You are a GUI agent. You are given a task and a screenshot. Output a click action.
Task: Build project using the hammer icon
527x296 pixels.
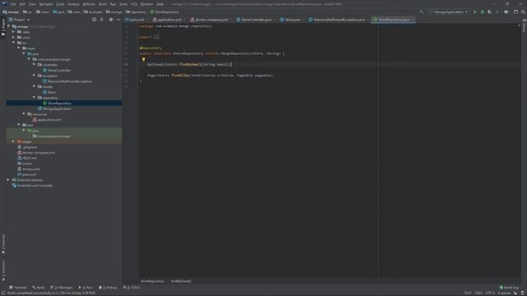pyautogui.click(x=422, y=12)
